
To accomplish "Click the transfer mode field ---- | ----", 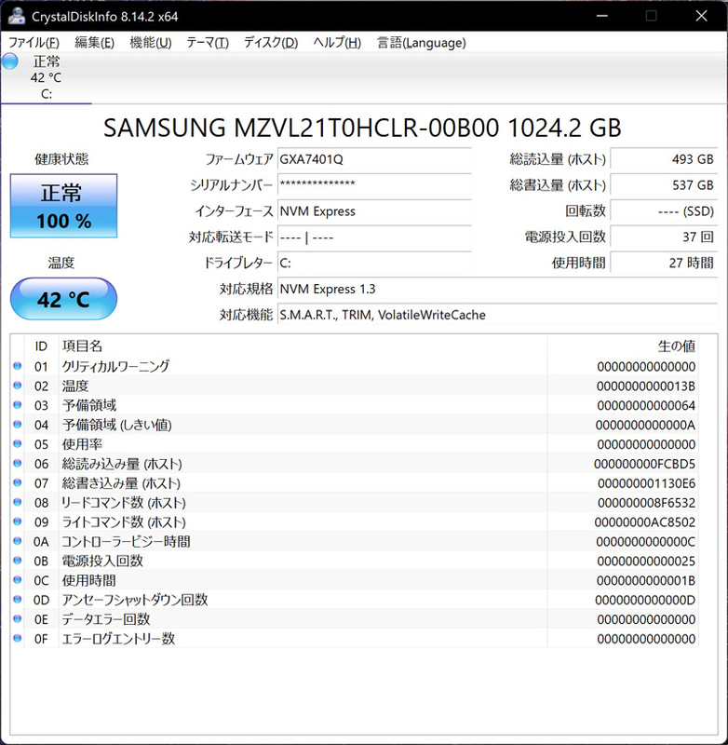I will (374, 237).
